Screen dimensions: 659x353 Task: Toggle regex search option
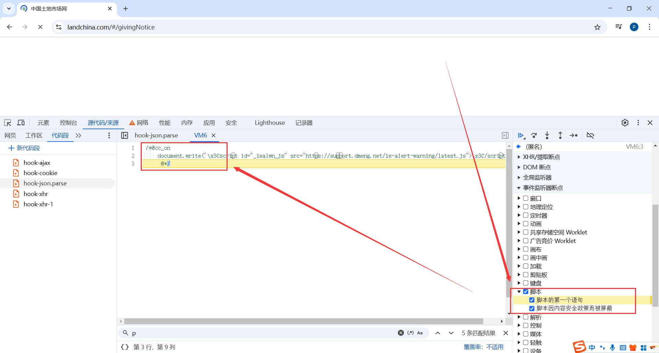click(411, 333)
